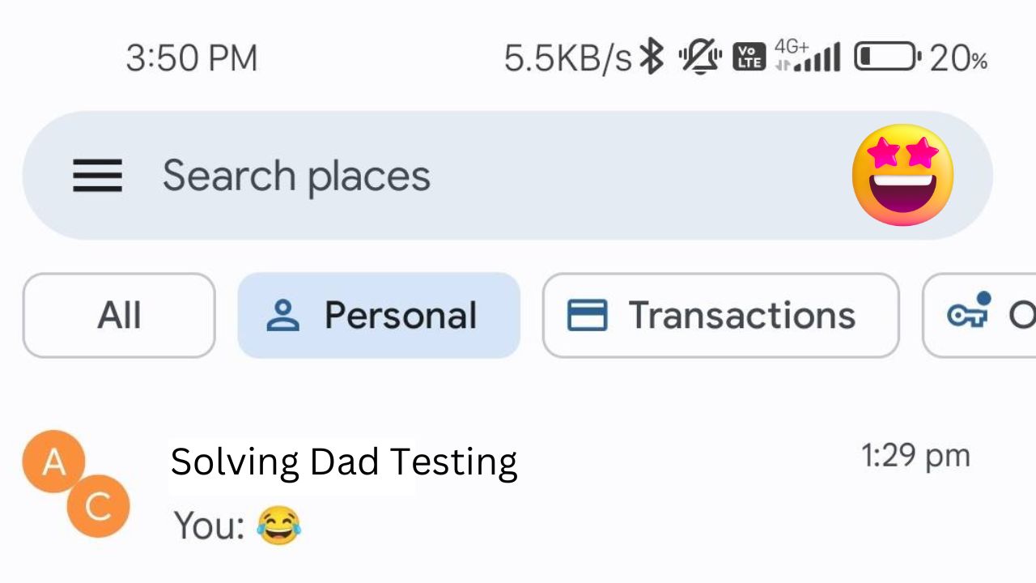Tap the group avatar with letter A
The height and width of the screenshot is (583, 1036).
[53, 462]
